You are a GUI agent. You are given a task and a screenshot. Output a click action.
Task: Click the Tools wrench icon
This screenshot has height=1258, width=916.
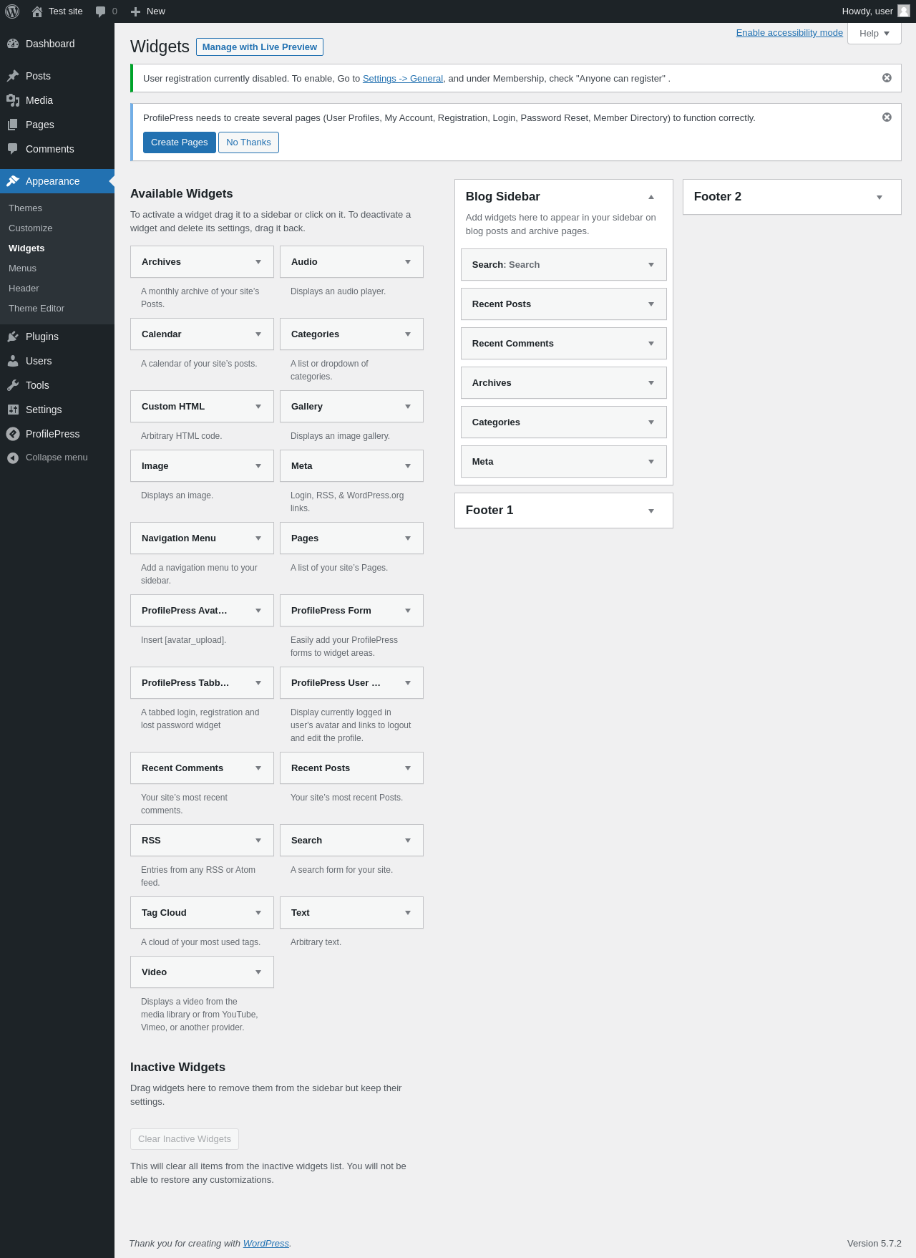[x=13, y=385]
